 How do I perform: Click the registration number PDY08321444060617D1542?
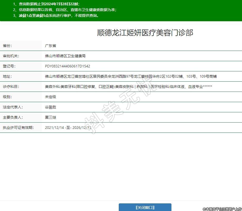67,66
